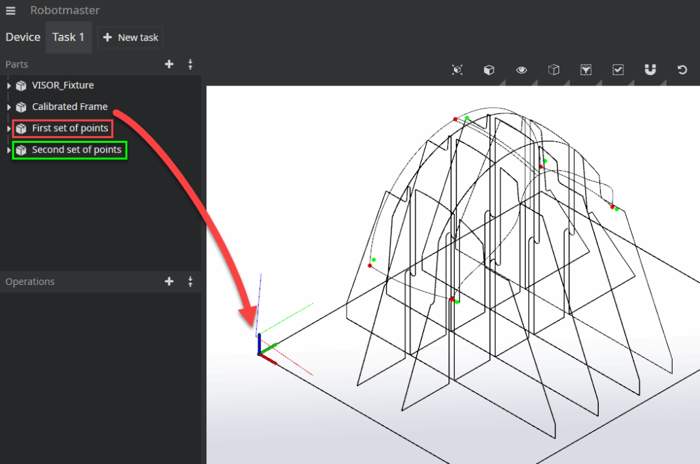Select First set of points in tree
The width and height of the screenshot is (700, 464).
point(70,128)
